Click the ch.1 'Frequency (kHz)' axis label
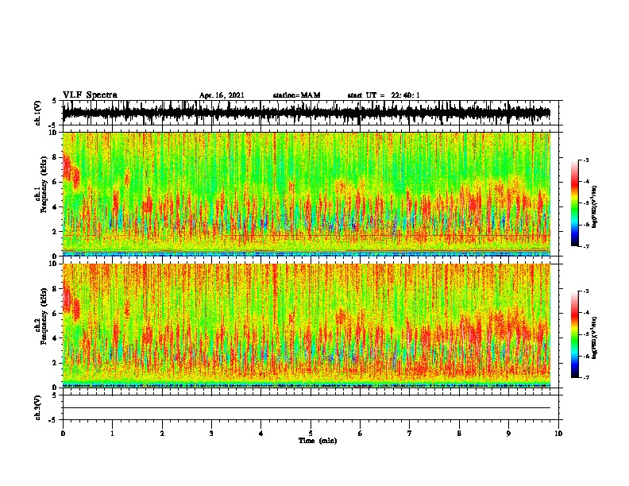Image resolution: width=629 pixels, height=486 pixels. (x=44, y=185)
